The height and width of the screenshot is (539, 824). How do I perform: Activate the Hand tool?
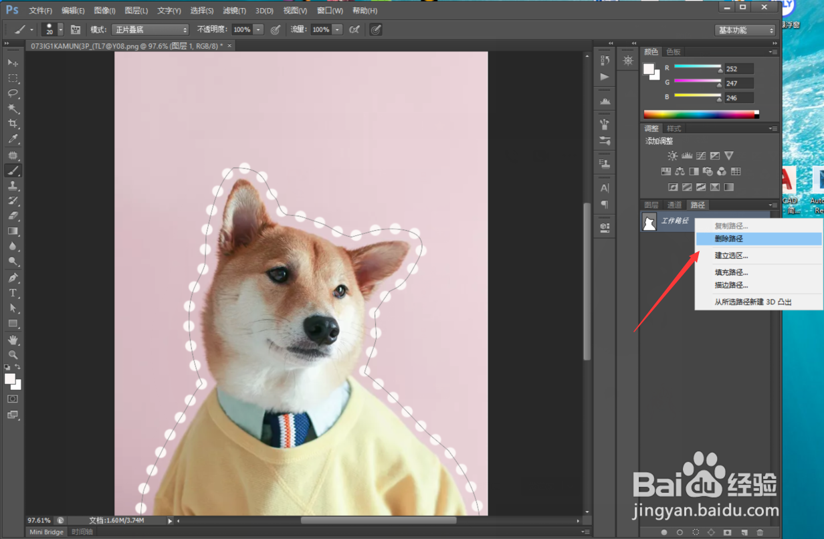pos(13,340)
